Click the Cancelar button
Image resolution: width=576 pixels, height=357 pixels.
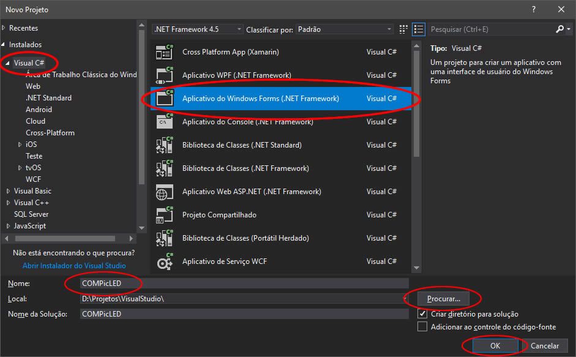pyautogui.click(x=544, y=345)
